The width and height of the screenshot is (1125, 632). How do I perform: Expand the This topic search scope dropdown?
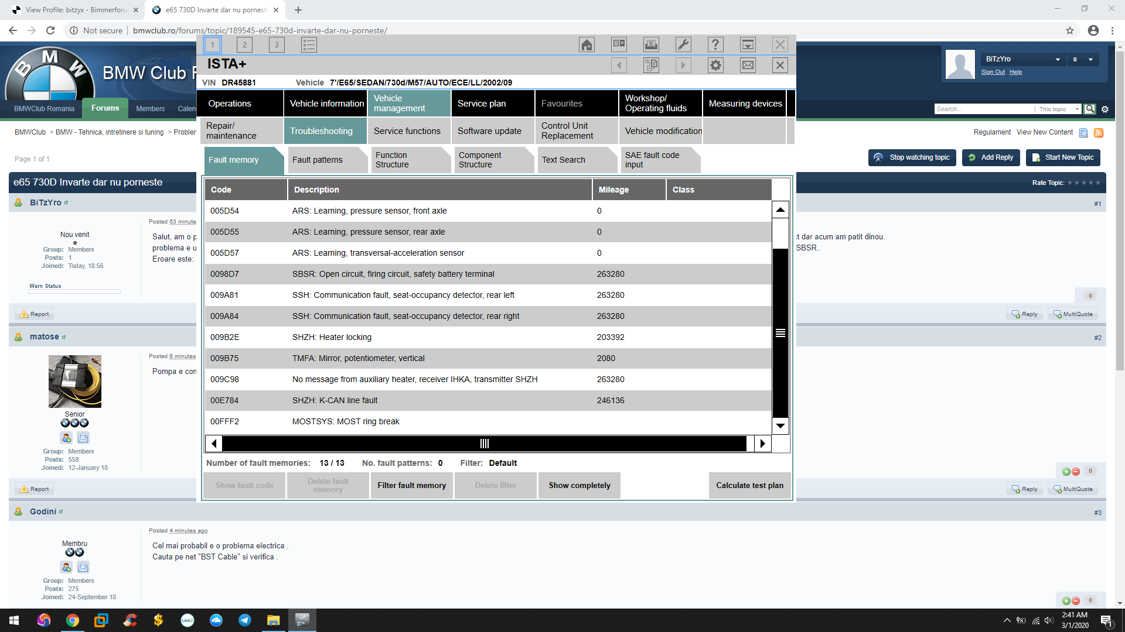pos(1058,109)
